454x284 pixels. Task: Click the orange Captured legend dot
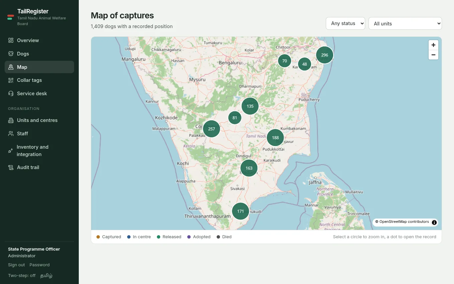pos(98,237)
